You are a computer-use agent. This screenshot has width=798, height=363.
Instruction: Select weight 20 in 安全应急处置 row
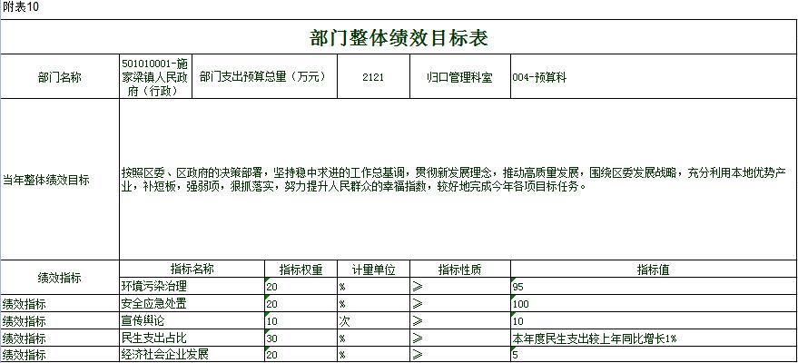(300, 303)
